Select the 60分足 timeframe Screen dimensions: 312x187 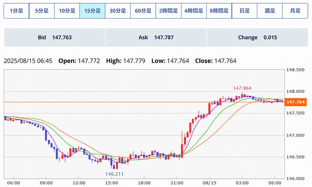143,11
